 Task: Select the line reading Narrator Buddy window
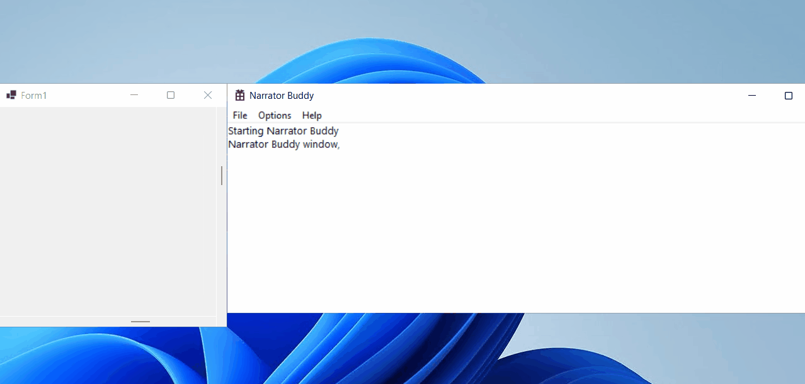(283, 144)
